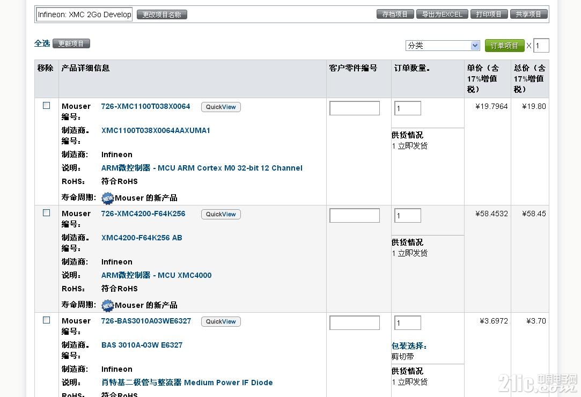The height and width of the screenshot is (397, 581).
Task: Open the Medium Power IF Diode description link
Action: point(187,383)
